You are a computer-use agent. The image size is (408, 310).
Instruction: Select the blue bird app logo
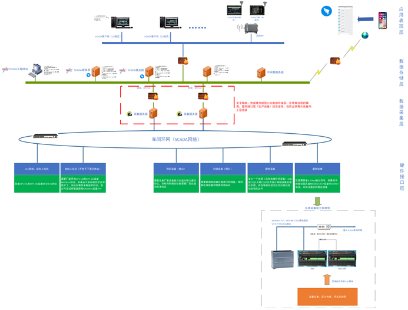pyautogui.click(x=327, y=11)
